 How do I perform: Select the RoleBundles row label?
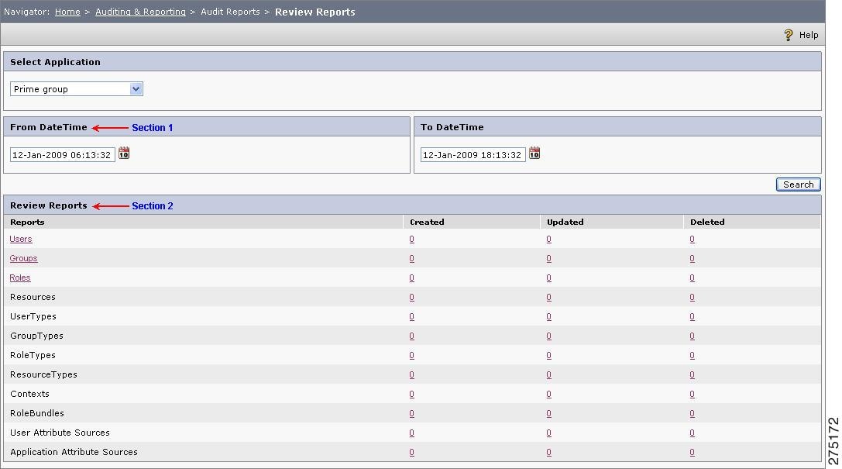click(37, 413)
